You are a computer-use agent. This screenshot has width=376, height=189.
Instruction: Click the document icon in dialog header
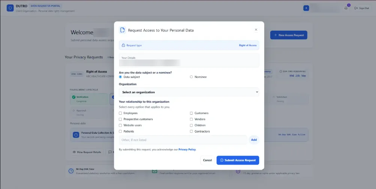(x=123, y=30)
